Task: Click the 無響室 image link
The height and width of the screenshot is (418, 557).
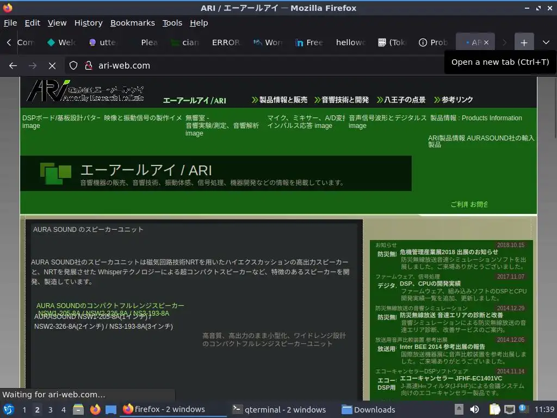Action: pos(222,126)
